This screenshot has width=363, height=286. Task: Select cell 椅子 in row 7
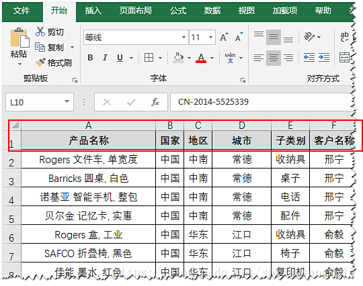tap(290, 253)
